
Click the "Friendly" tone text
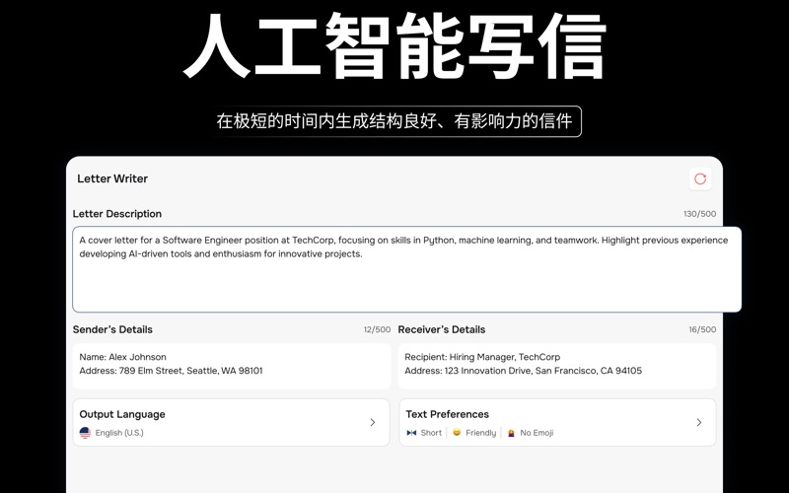(x=481, y=433)
